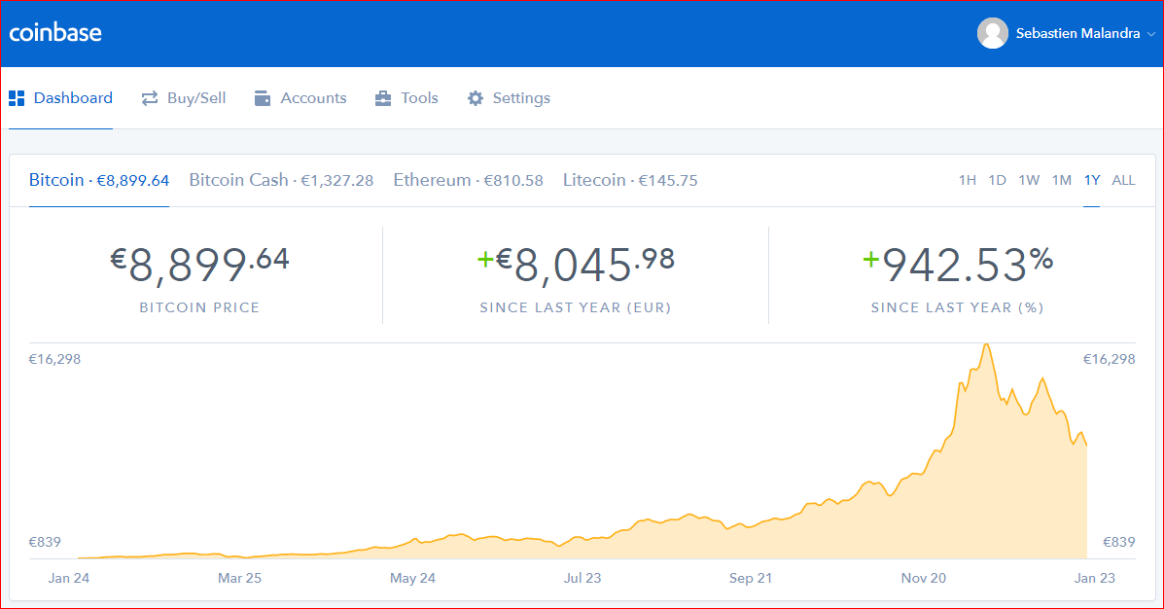Click the Buy/Sell arrows icon
This screenshot has width=1164, height=609.
point(150,98)
